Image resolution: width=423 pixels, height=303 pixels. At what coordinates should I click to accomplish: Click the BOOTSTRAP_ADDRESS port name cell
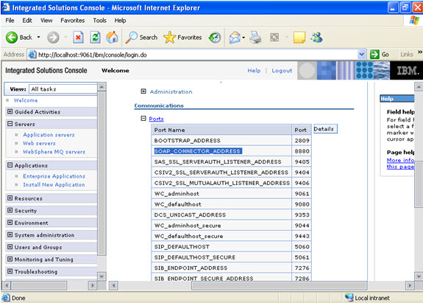(x=221, y=141)
